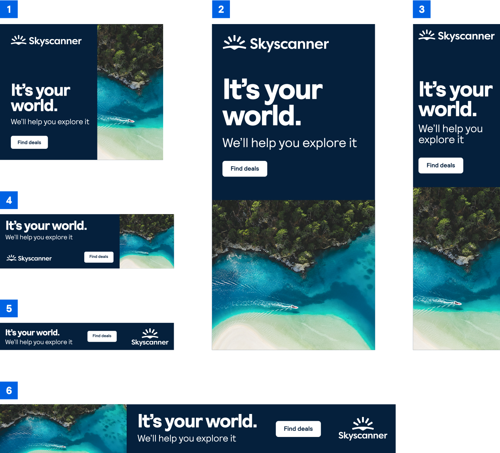Click Find deals button in banner 5
The height and width of the screenshot is (453, 500).
[x=102, y=336]
